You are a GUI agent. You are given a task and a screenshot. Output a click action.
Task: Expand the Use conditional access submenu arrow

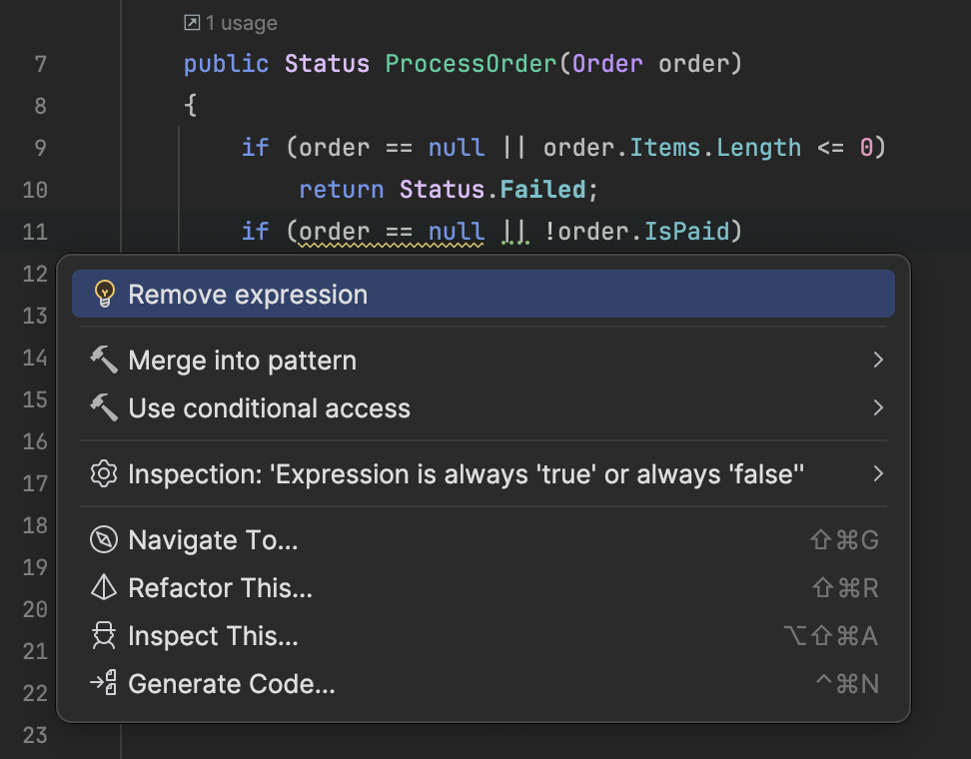[x=878, y=407]
